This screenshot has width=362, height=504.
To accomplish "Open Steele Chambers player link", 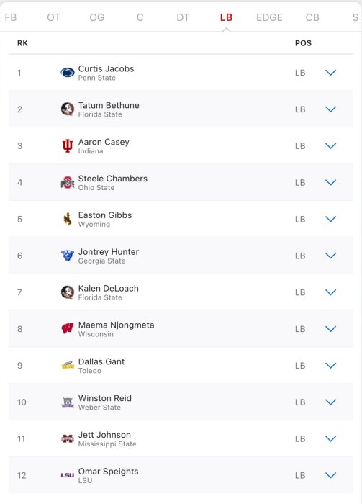I will tap(113, 179).
